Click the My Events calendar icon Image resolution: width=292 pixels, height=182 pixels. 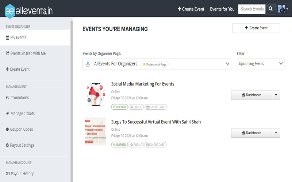7,37
